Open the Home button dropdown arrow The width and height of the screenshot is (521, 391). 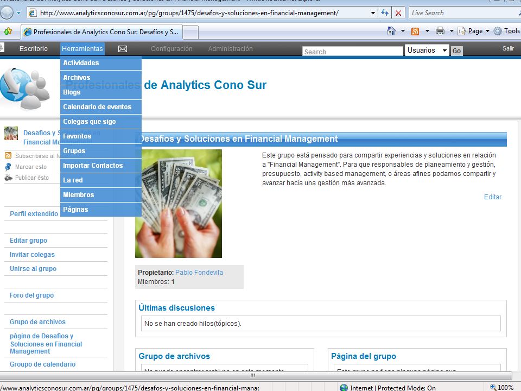(403, 31)
